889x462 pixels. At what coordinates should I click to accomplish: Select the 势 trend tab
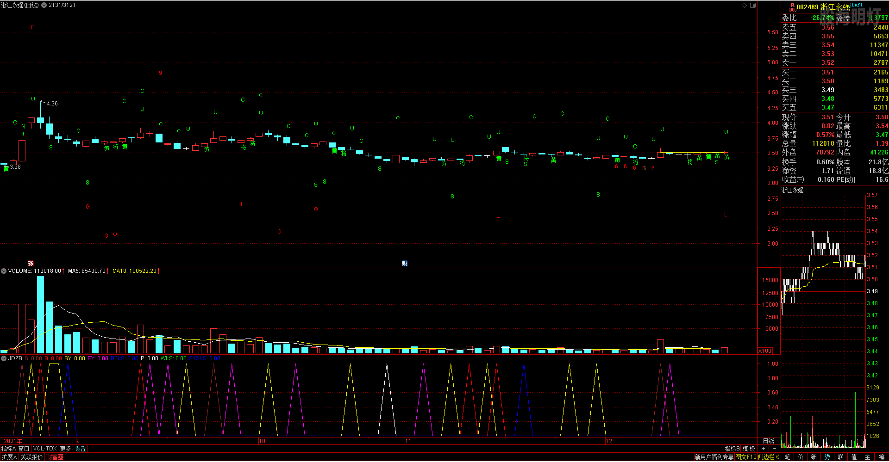click(827, 457)
